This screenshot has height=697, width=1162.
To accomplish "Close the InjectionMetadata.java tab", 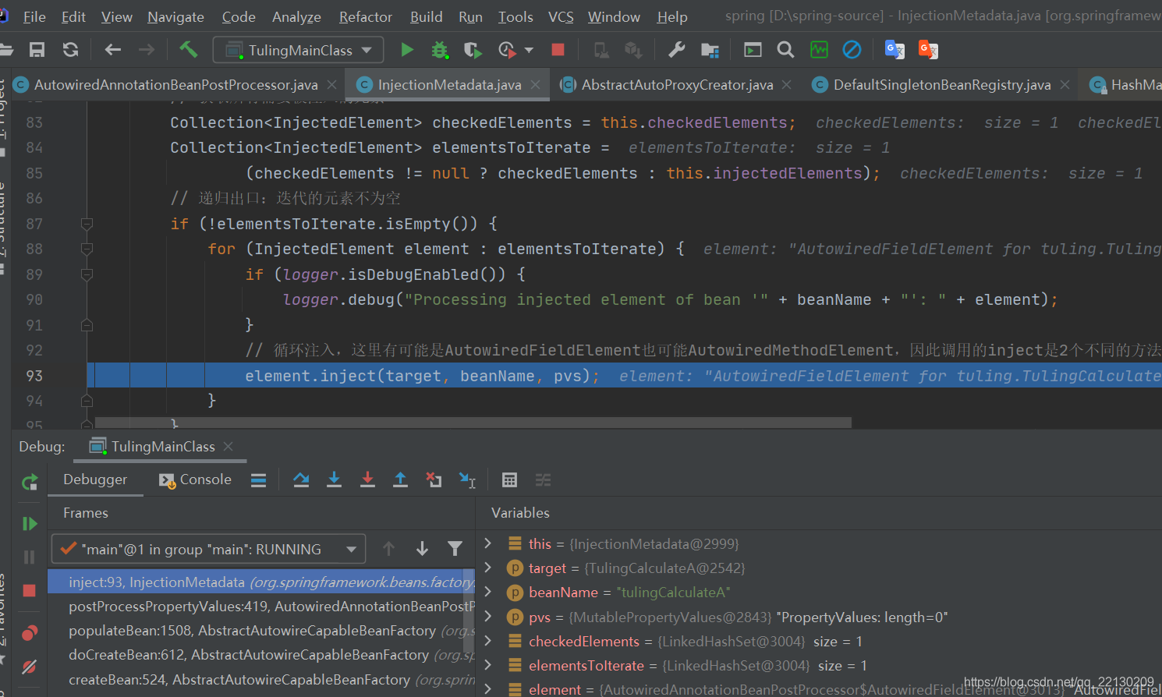I will pyautogui.click(x=535, y=85).
